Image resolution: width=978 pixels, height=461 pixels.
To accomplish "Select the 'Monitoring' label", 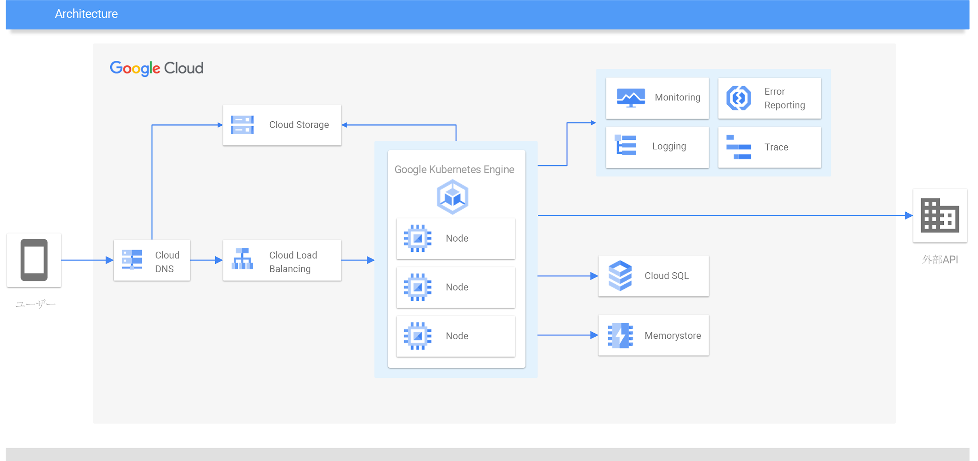I will tap(677, 97).
